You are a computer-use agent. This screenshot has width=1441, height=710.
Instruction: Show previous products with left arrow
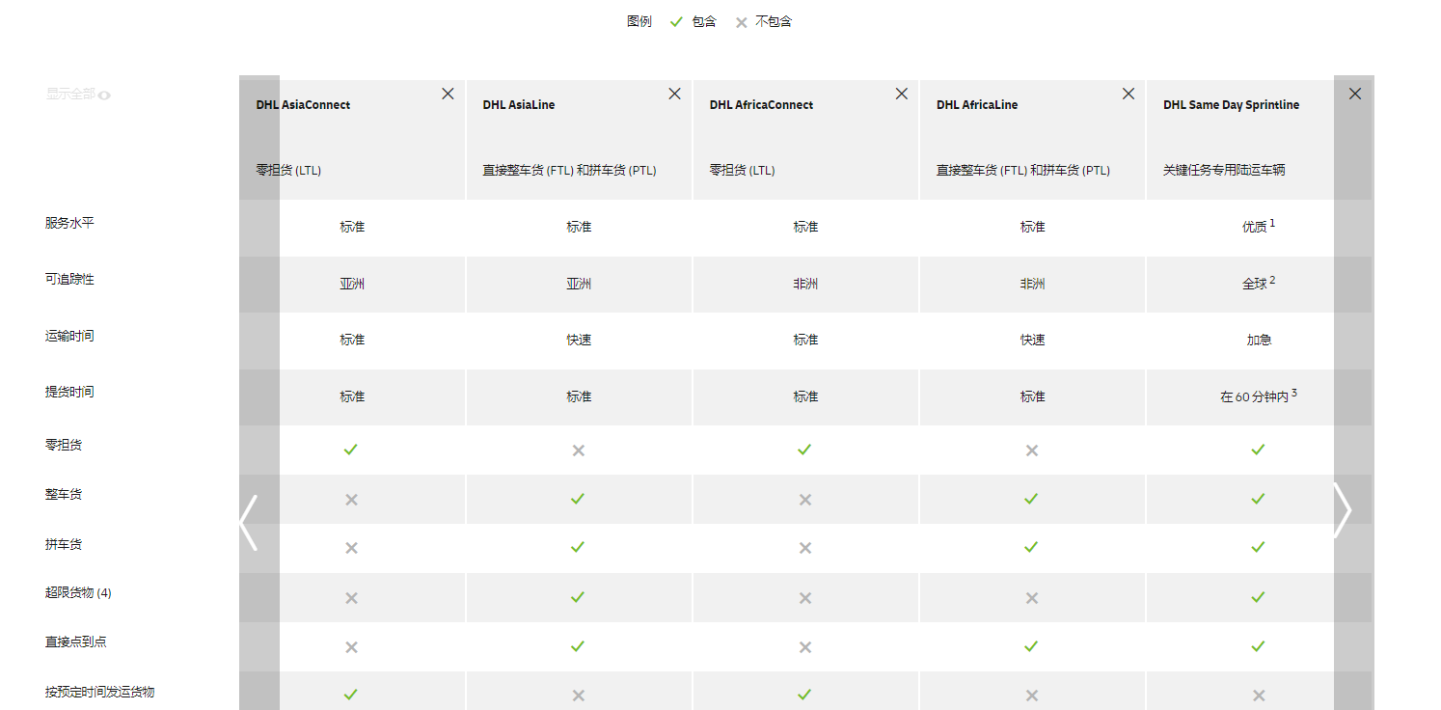tap(249, 523)
